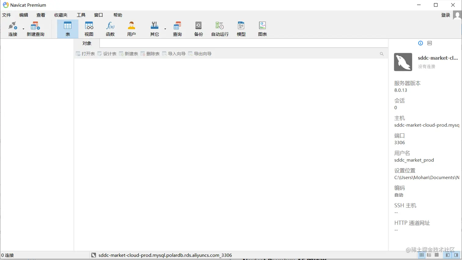The width and height of the screenshot is (462, 260).
Task: Click the settings path C:\Users\Mohan\Documents
Action: tap(427, 177)
